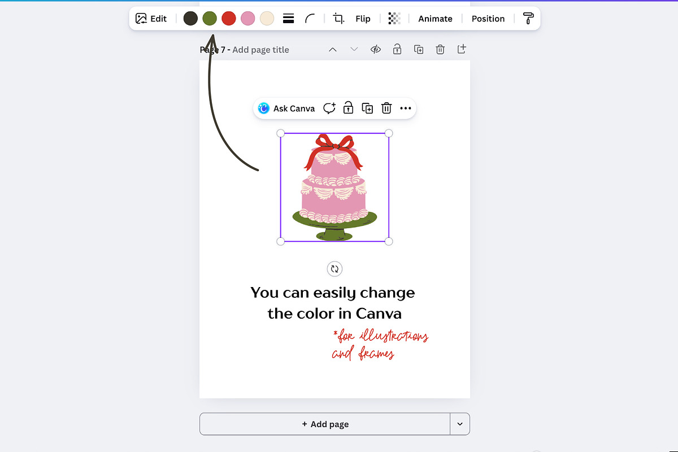Screen dimensions: 678x452
Task: Duplicate the selected cake element
Action: click(367, 108)
